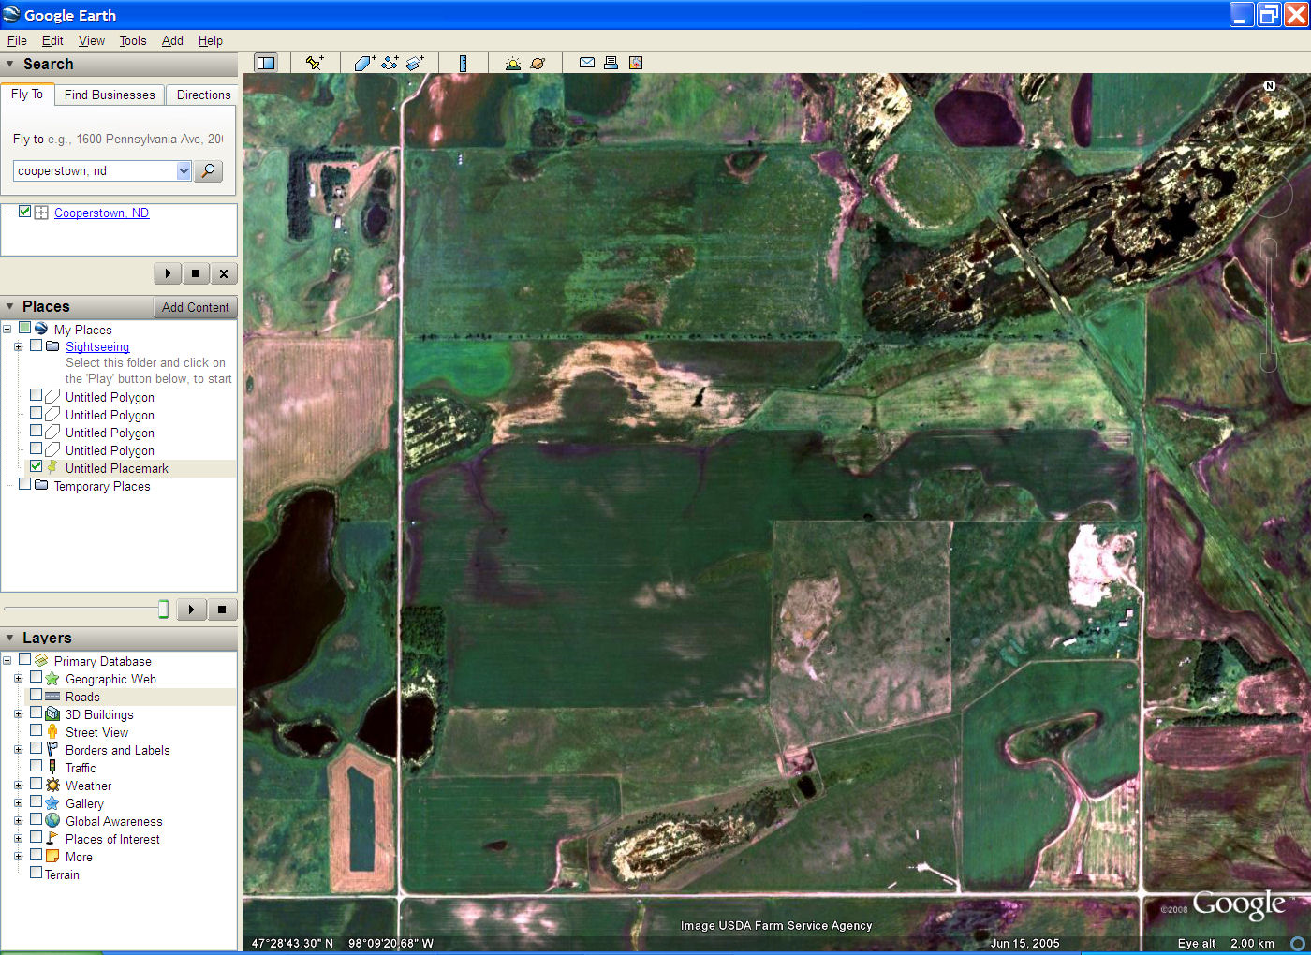Open the View menu
The image size is (1311, 955).
[92, 40]
